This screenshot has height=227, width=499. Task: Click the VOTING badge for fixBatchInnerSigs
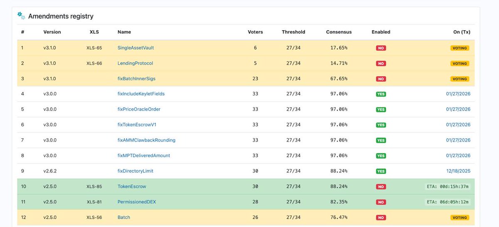[x=460, y=79]
